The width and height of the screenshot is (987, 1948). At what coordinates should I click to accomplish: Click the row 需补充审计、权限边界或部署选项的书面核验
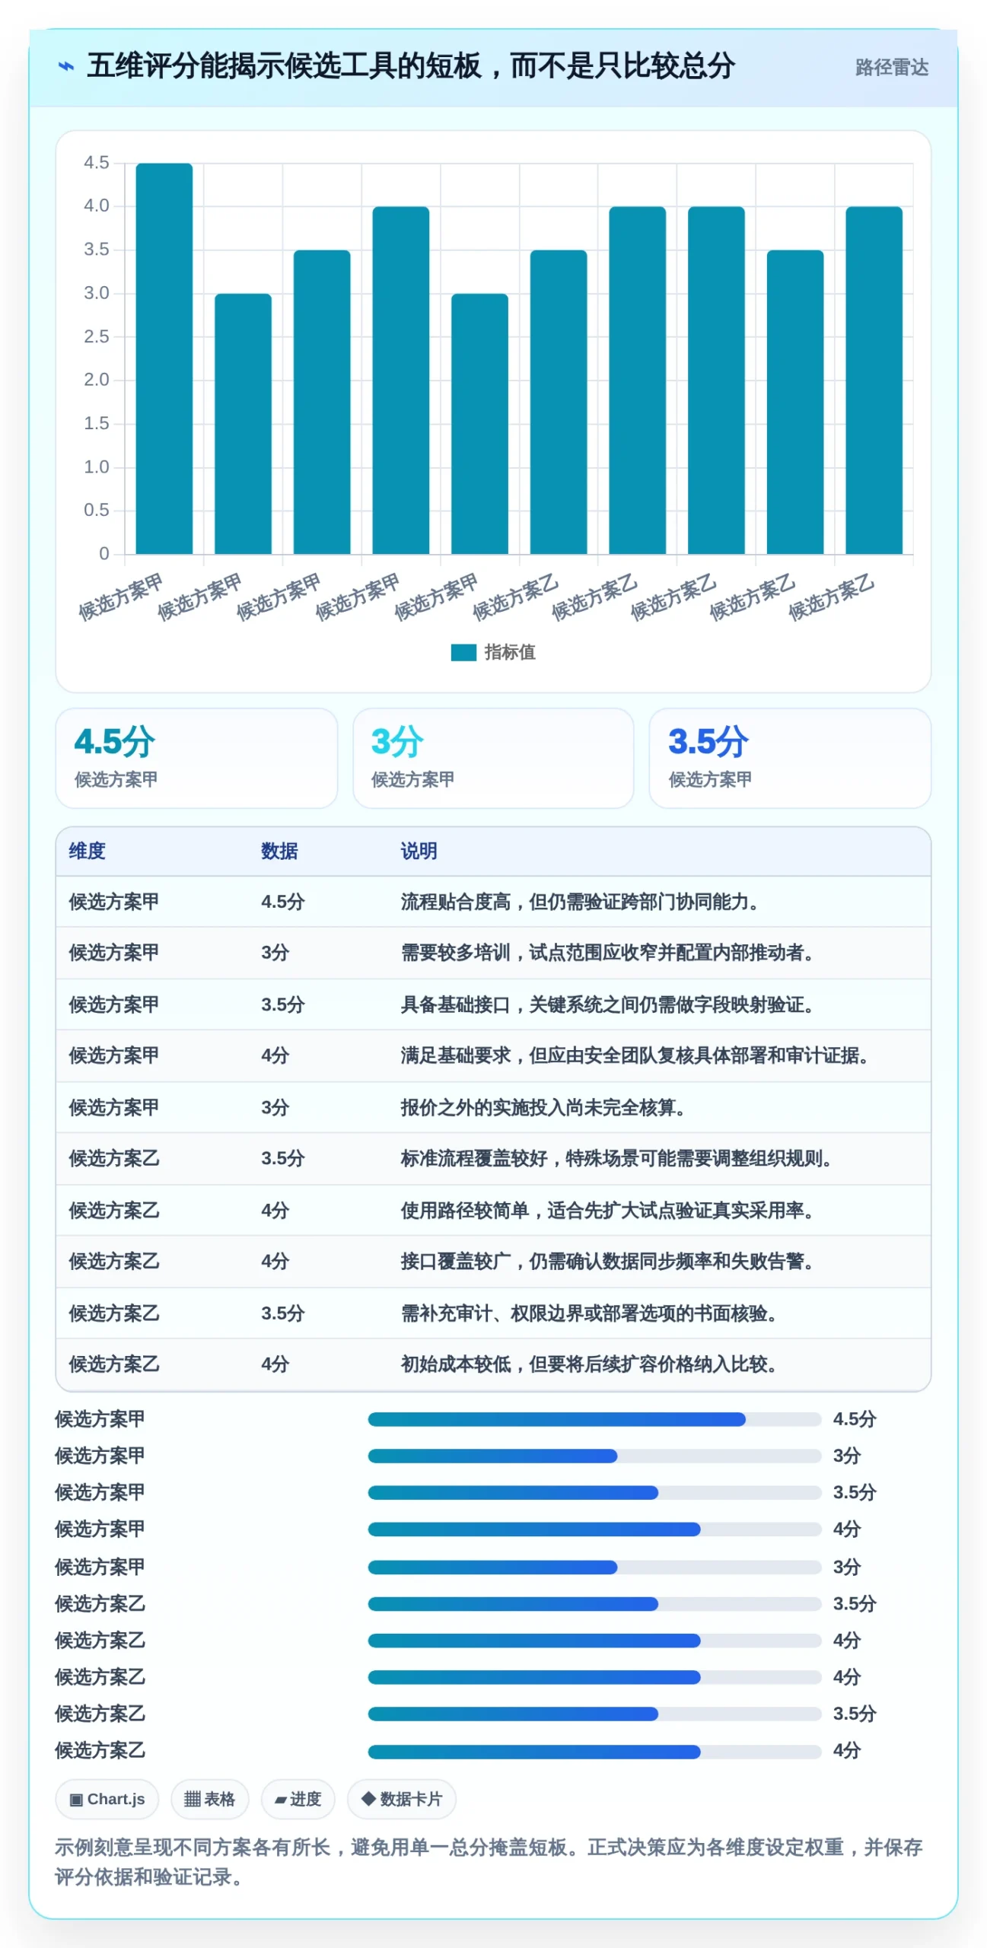(x=493, y=1313)
